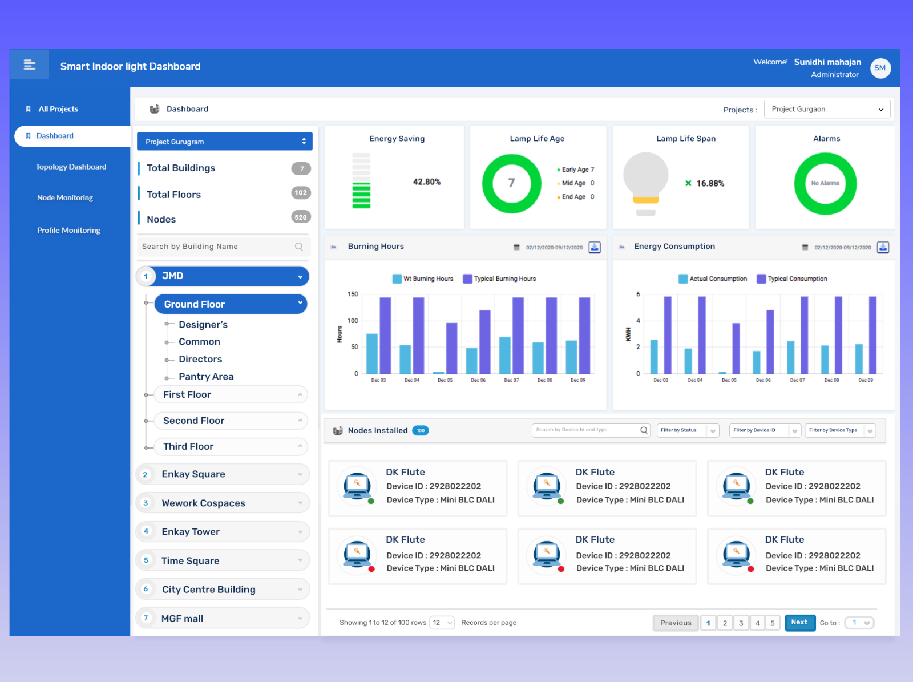Click the Next page button
The image size is (913, 682).
799,623
